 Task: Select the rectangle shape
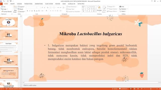coord(90,7)
